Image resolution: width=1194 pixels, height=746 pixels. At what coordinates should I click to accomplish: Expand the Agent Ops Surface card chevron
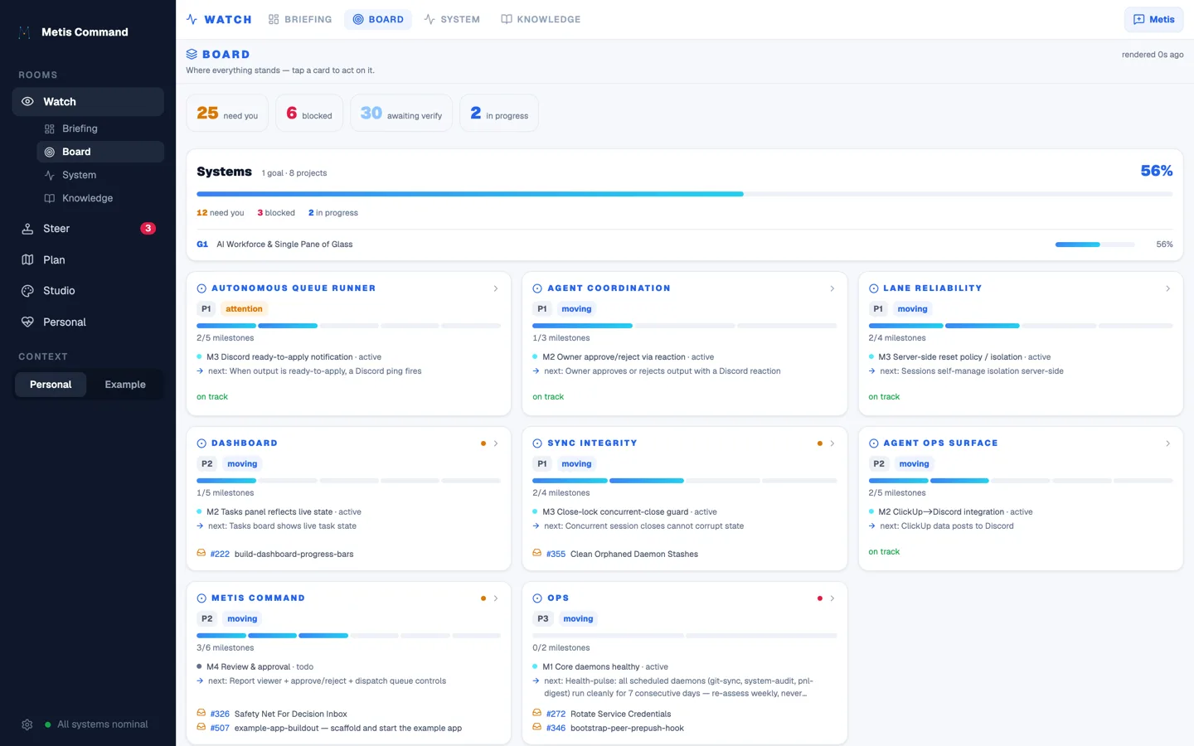pyautogui.click(x=1168, y=443)
